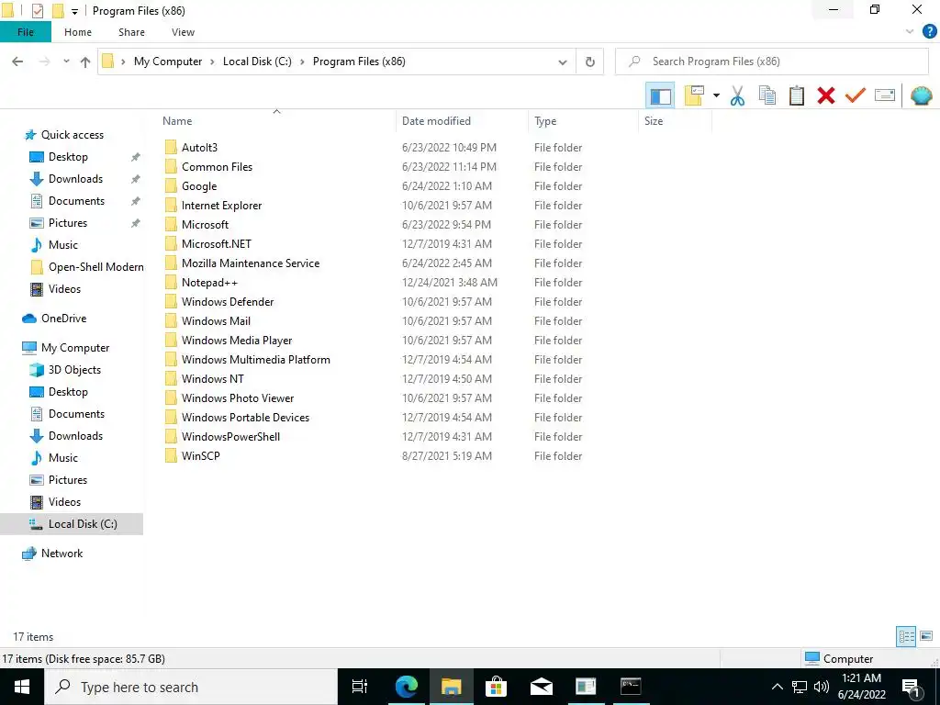Select the Microsoft.NET folder

tap(217, 244)
